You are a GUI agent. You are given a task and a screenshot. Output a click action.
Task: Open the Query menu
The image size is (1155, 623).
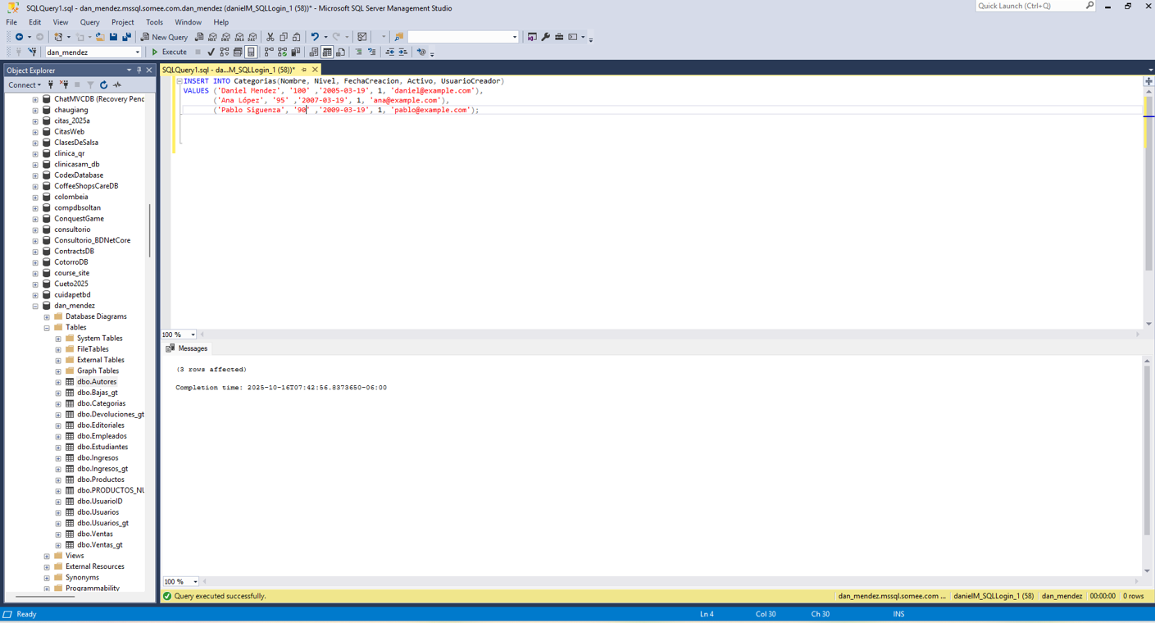pyautogui.click(x=89, y=22)
